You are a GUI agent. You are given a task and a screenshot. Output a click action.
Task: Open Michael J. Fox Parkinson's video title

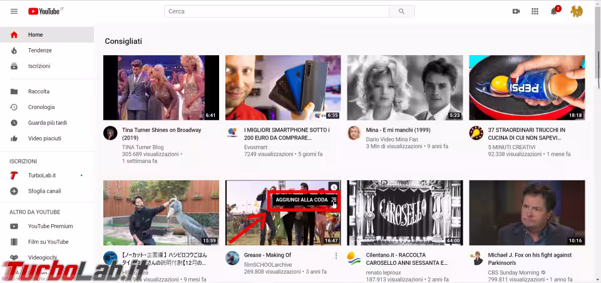click(530, 259)
